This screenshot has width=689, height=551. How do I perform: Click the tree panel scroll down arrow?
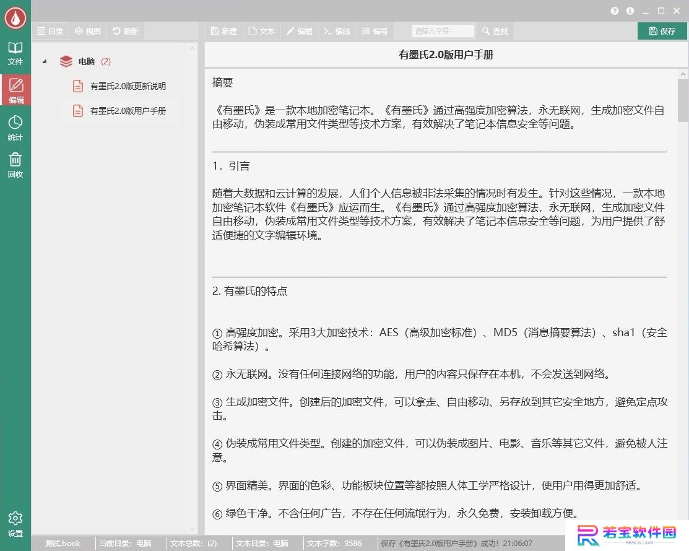coord(192,529)
